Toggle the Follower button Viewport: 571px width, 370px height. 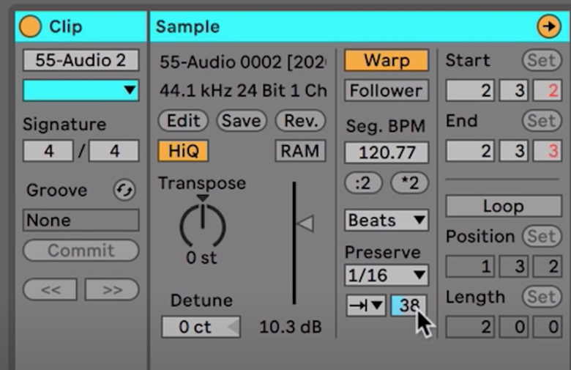[x=387, y=90]
